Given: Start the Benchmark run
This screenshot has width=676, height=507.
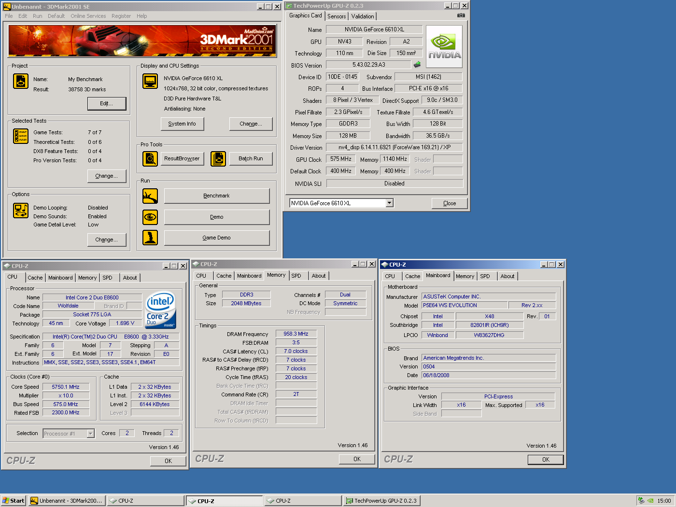Looking at the screenshot, I should pos(216,196).
